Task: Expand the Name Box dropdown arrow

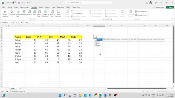Action: coord(11,22)
